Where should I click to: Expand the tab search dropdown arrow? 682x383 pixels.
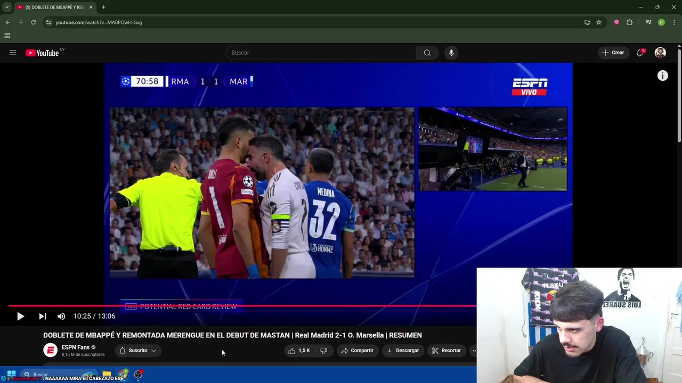[x=7, y=7]
